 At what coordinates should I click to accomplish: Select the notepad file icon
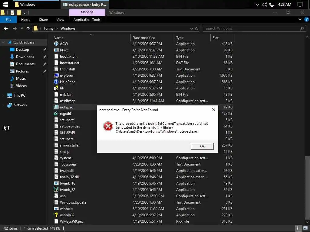point(56,107)
